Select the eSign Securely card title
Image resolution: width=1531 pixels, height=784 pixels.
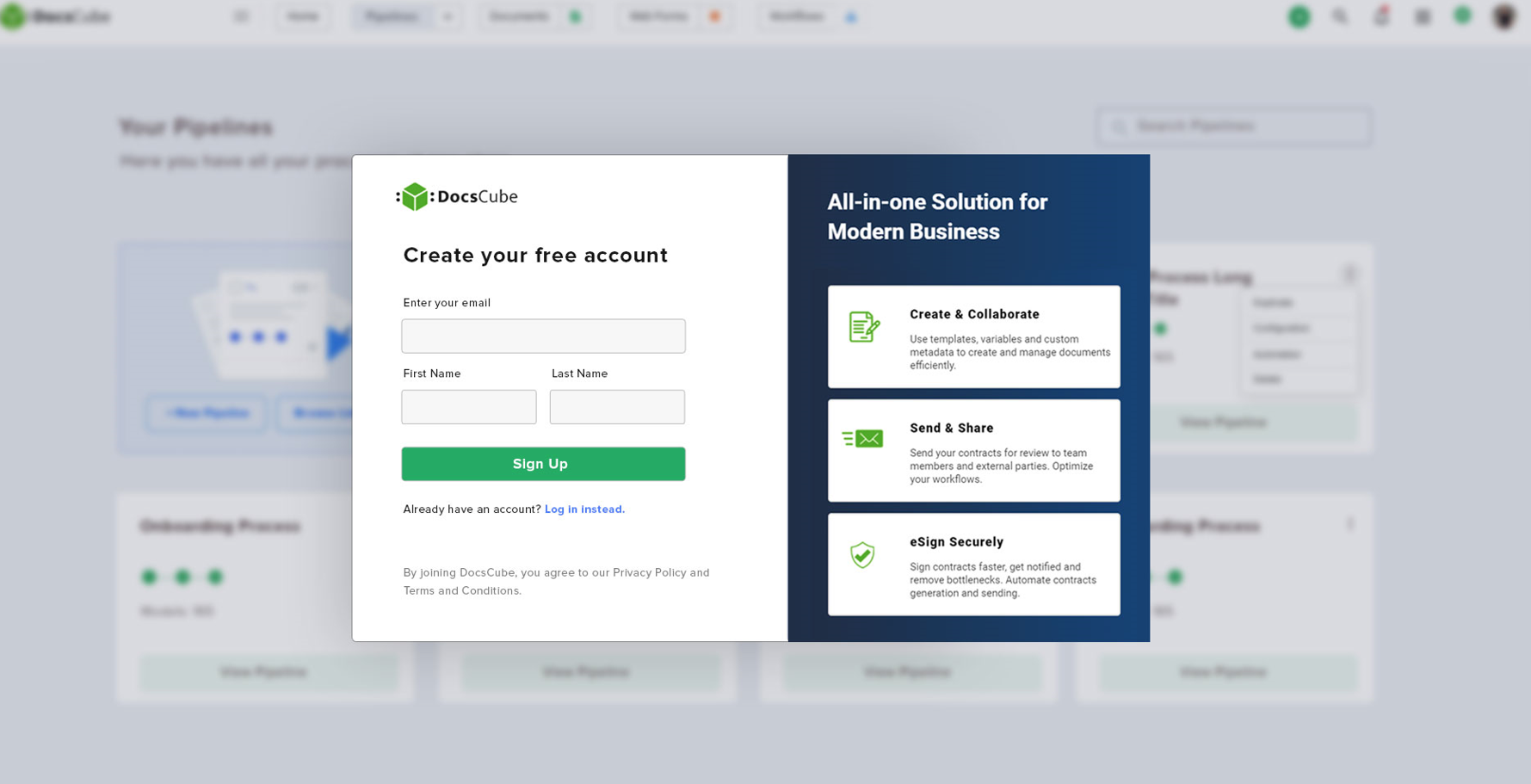956,542
